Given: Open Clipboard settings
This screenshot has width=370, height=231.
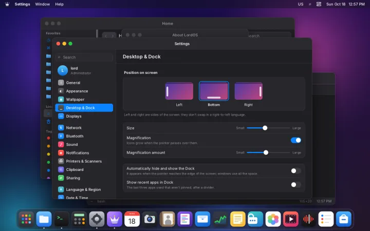Looking at the screenshot, I should click(84, 169).
